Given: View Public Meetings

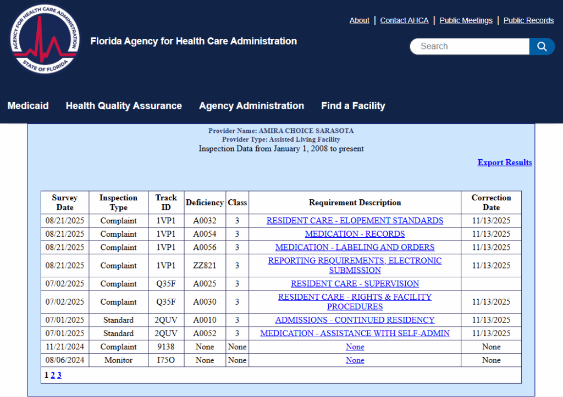Looking at the screenshot, I should tap(465, 20).
